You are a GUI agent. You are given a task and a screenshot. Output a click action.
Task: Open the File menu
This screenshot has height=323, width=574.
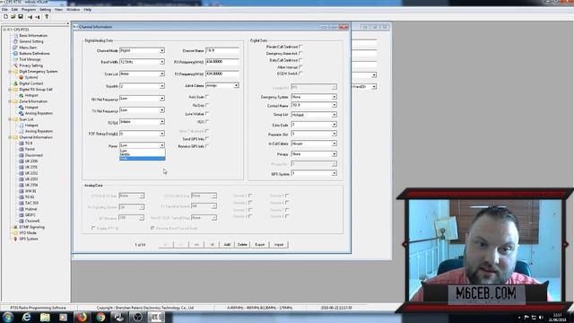tap(4, 10)
